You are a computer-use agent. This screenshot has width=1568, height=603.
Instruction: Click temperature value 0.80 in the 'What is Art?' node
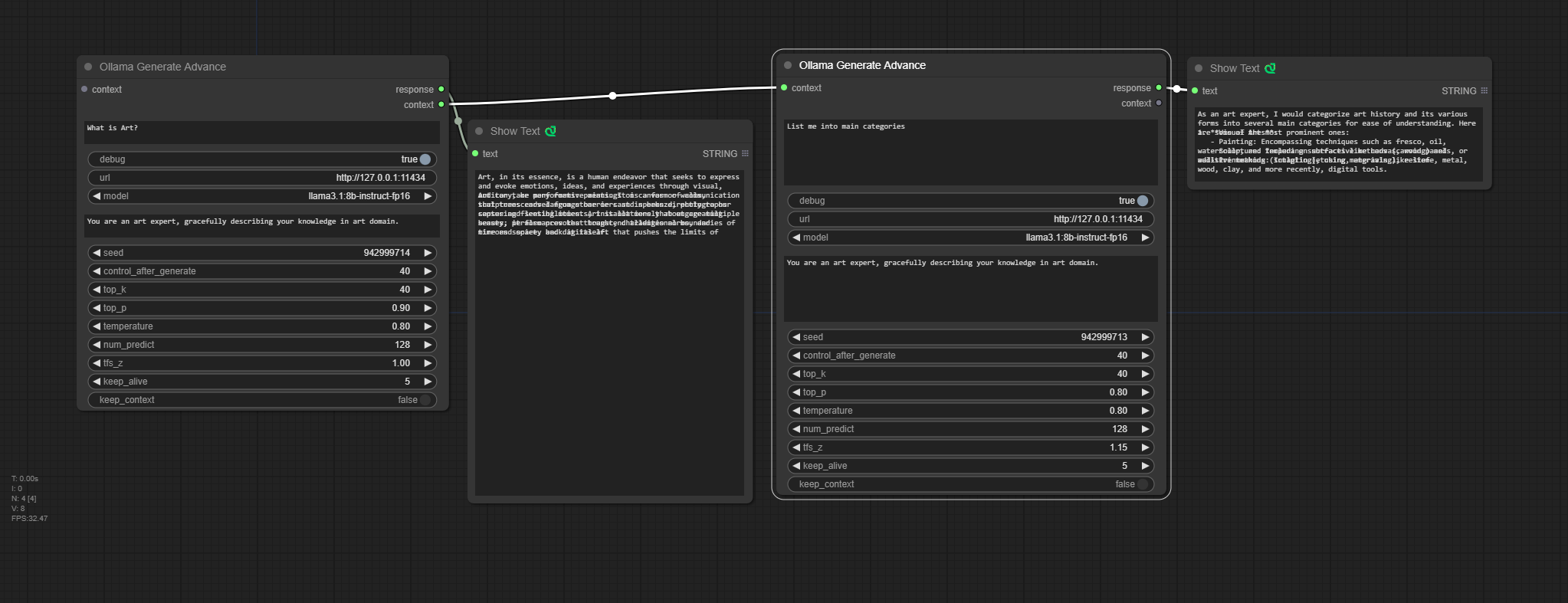pos(401,326)
